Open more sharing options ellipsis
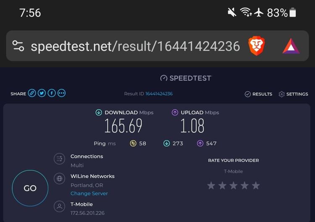This screenshot has width=315, height=222. click(61, 93)
